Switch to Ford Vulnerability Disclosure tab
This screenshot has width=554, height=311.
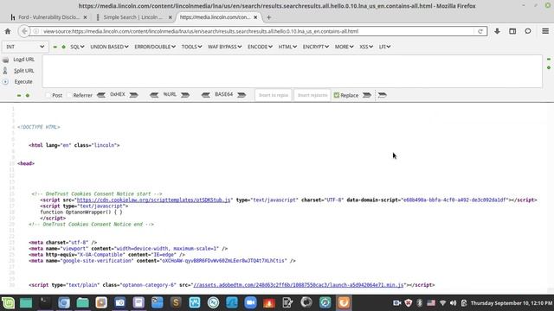point(48,17)
